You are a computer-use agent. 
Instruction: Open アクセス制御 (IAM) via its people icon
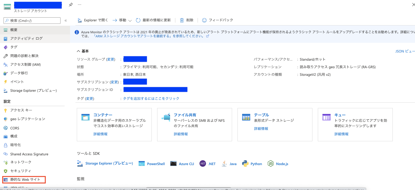coord(5,64)
